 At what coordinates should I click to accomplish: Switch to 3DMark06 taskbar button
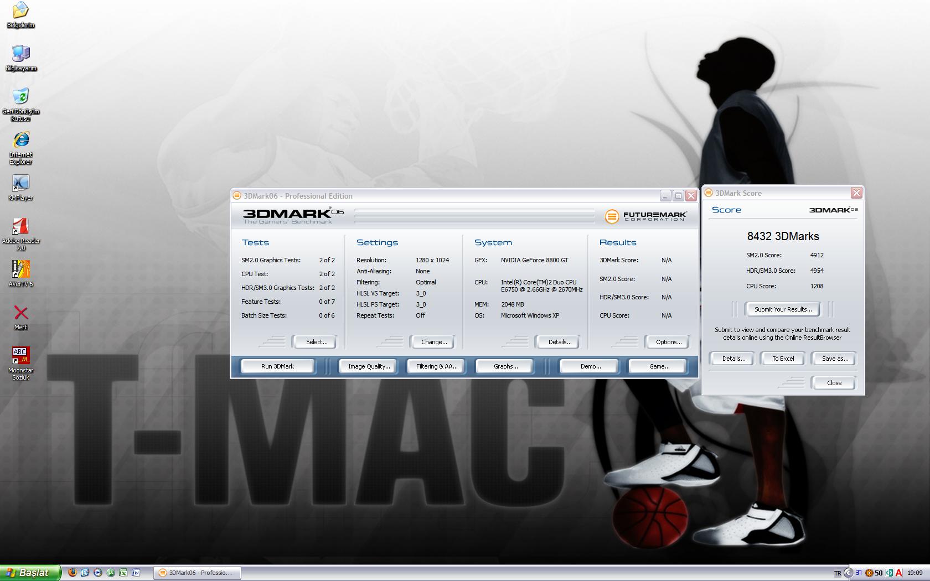197,573
